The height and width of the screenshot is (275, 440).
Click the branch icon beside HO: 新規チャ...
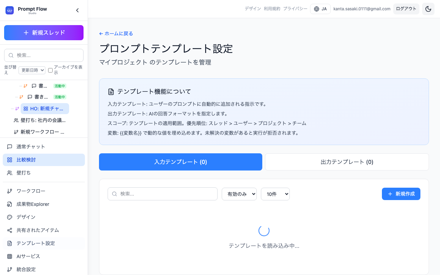(17, 109)
